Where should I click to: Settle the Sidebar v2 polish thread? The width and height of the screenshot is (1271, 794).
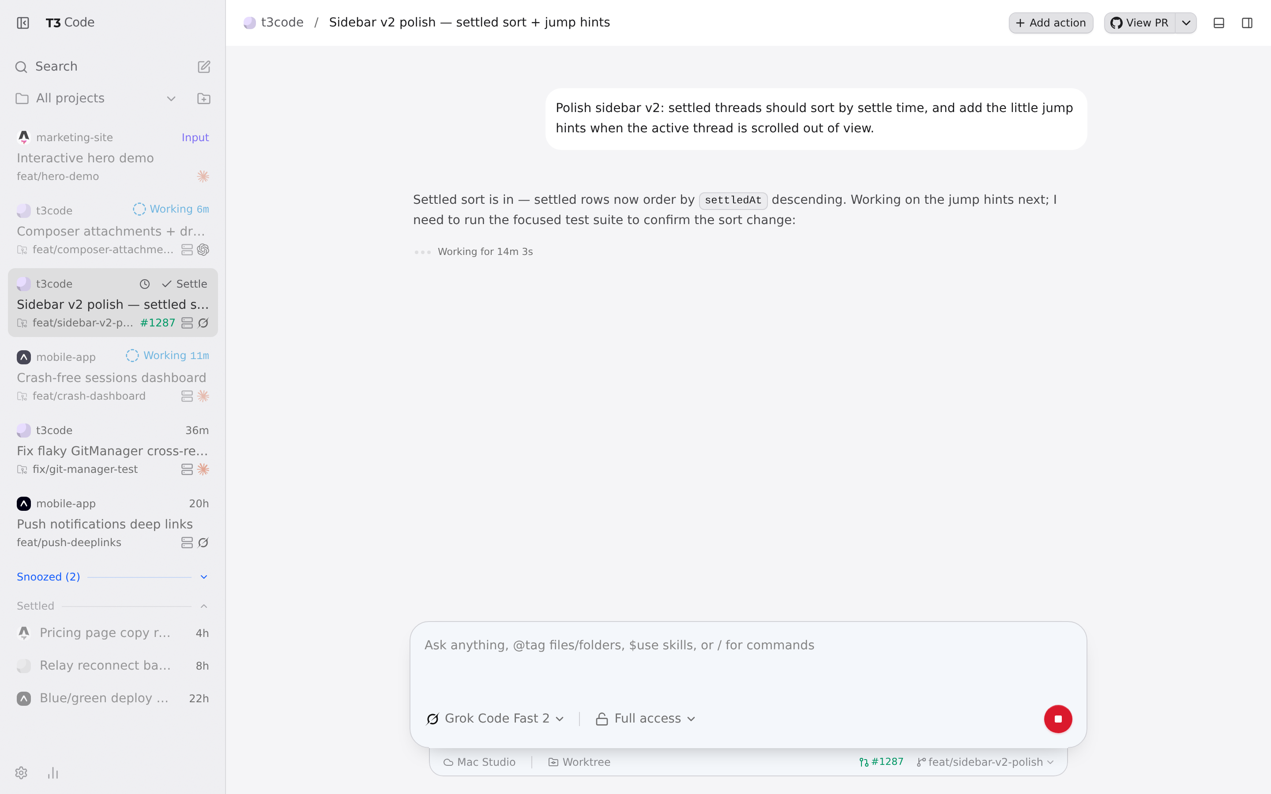click(184, 284)
